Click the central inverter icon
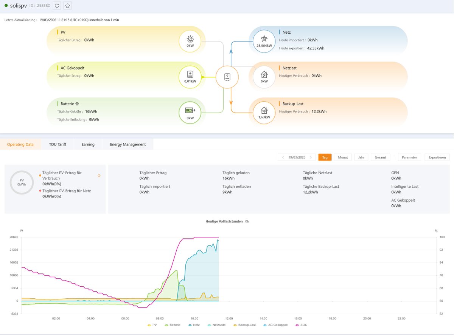The width and height of the screenshot is (454, 335). tap(227, 77)
